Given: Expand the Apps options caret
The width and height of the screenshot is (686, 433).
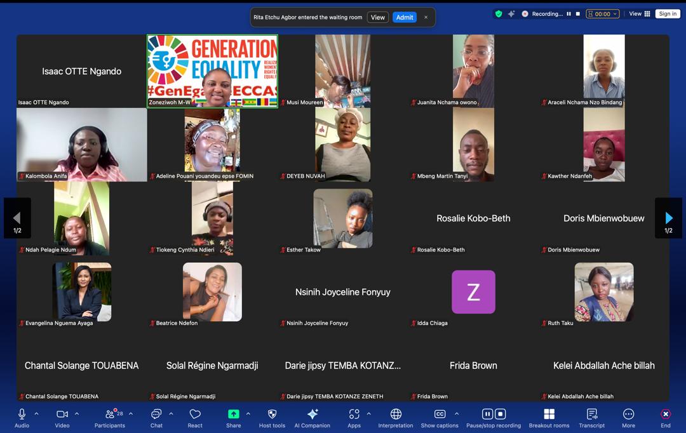Looking at the screenshot, I should click(x=368, y=413).
